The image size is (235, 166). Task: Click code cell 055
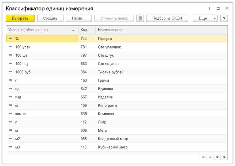click(87, 139)
